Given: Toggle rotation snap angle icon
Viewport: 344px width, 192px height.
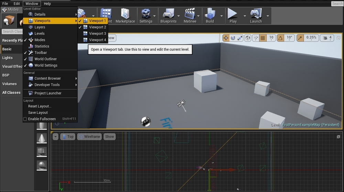Looking at the screenshot, I should [280, 38].
